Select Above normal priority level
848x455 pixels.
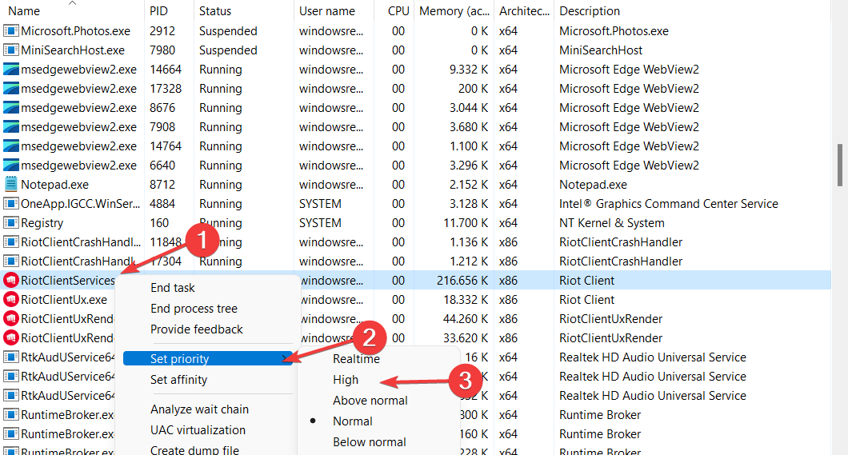point(370,401)
